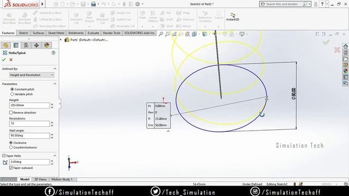Click the Ø50.00 diameter dimension

tap(294, 94)
